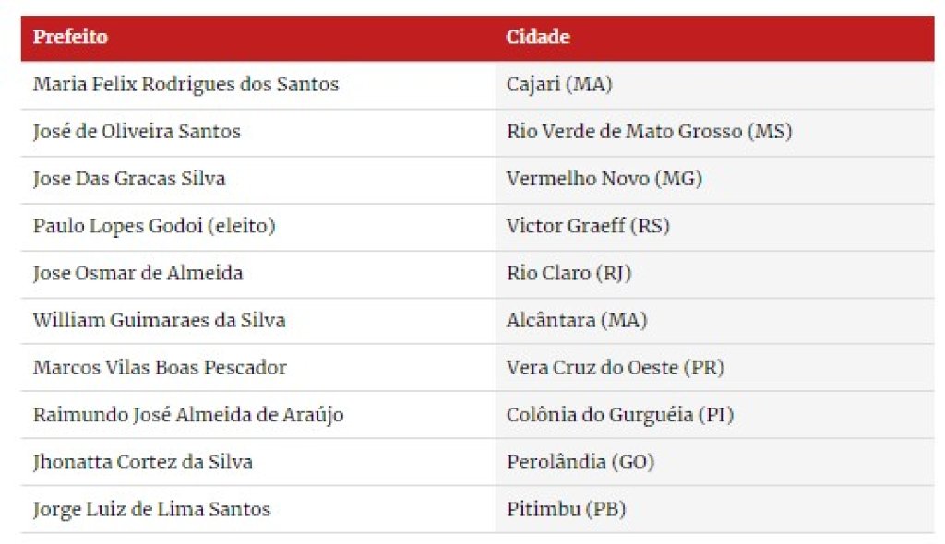Select Raimundo José Almeida de Araújo
The height and width of the screenshot is (544, 945).
(x=188, y=415)
